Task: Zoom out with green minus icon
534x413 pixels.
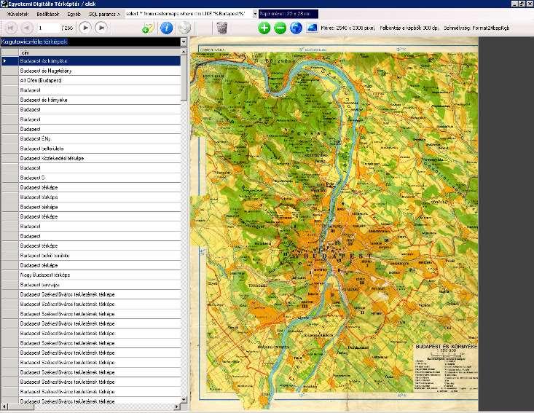Action: click(280, 28)
